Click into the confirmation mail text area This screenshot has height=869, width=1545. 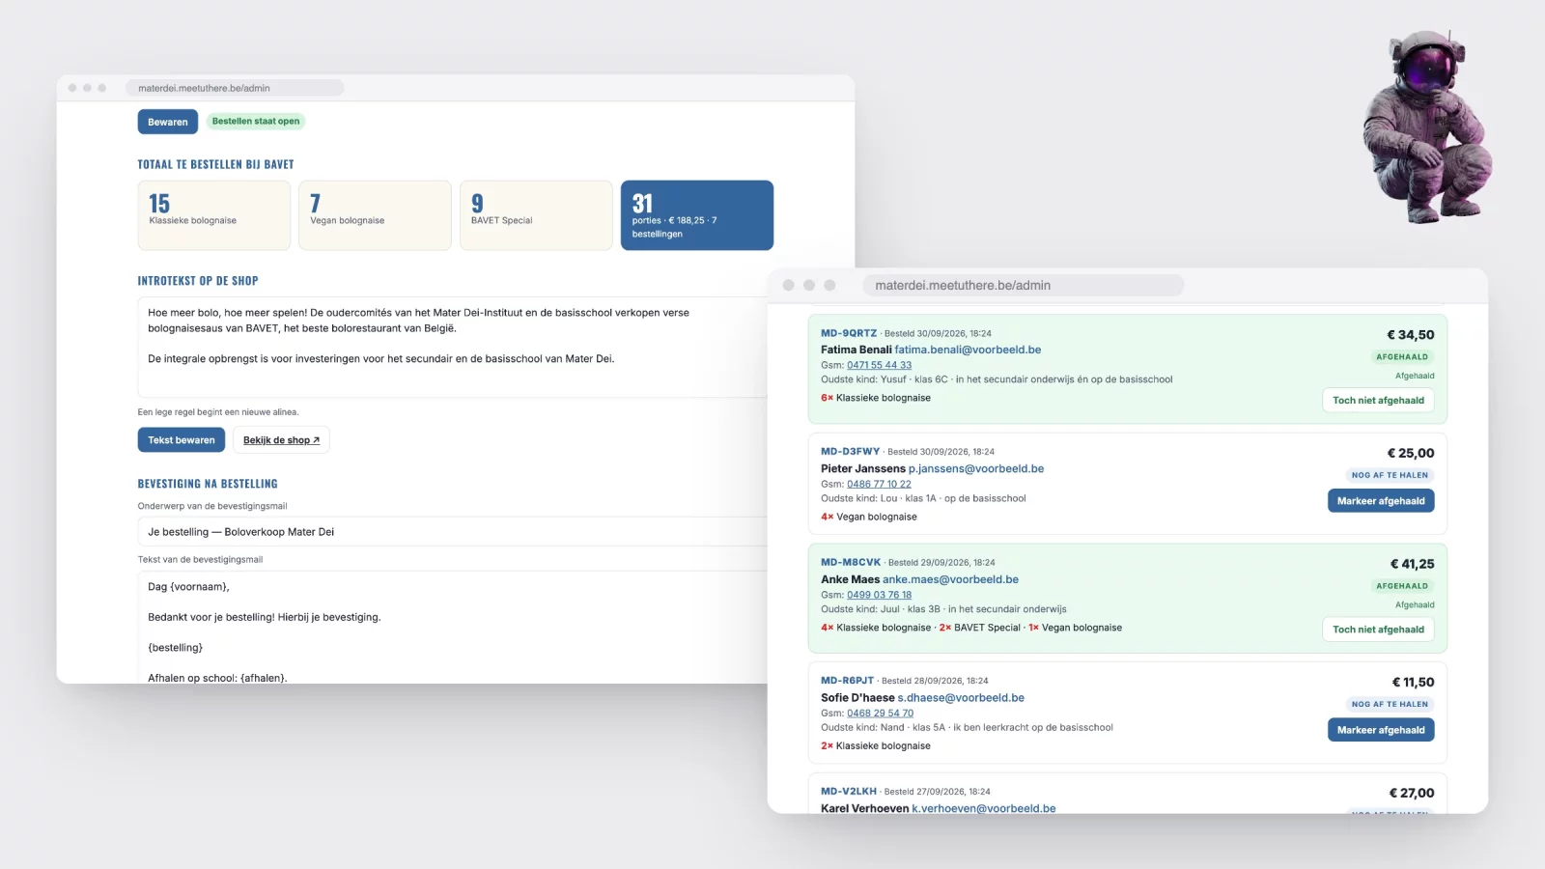tap(454, 627)
